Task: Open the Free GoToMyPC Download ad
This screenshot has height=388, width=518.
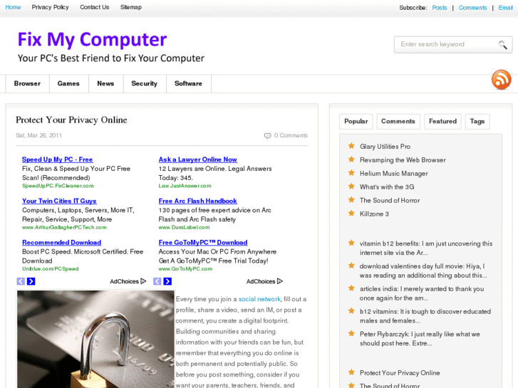Action: coord(203,243)
